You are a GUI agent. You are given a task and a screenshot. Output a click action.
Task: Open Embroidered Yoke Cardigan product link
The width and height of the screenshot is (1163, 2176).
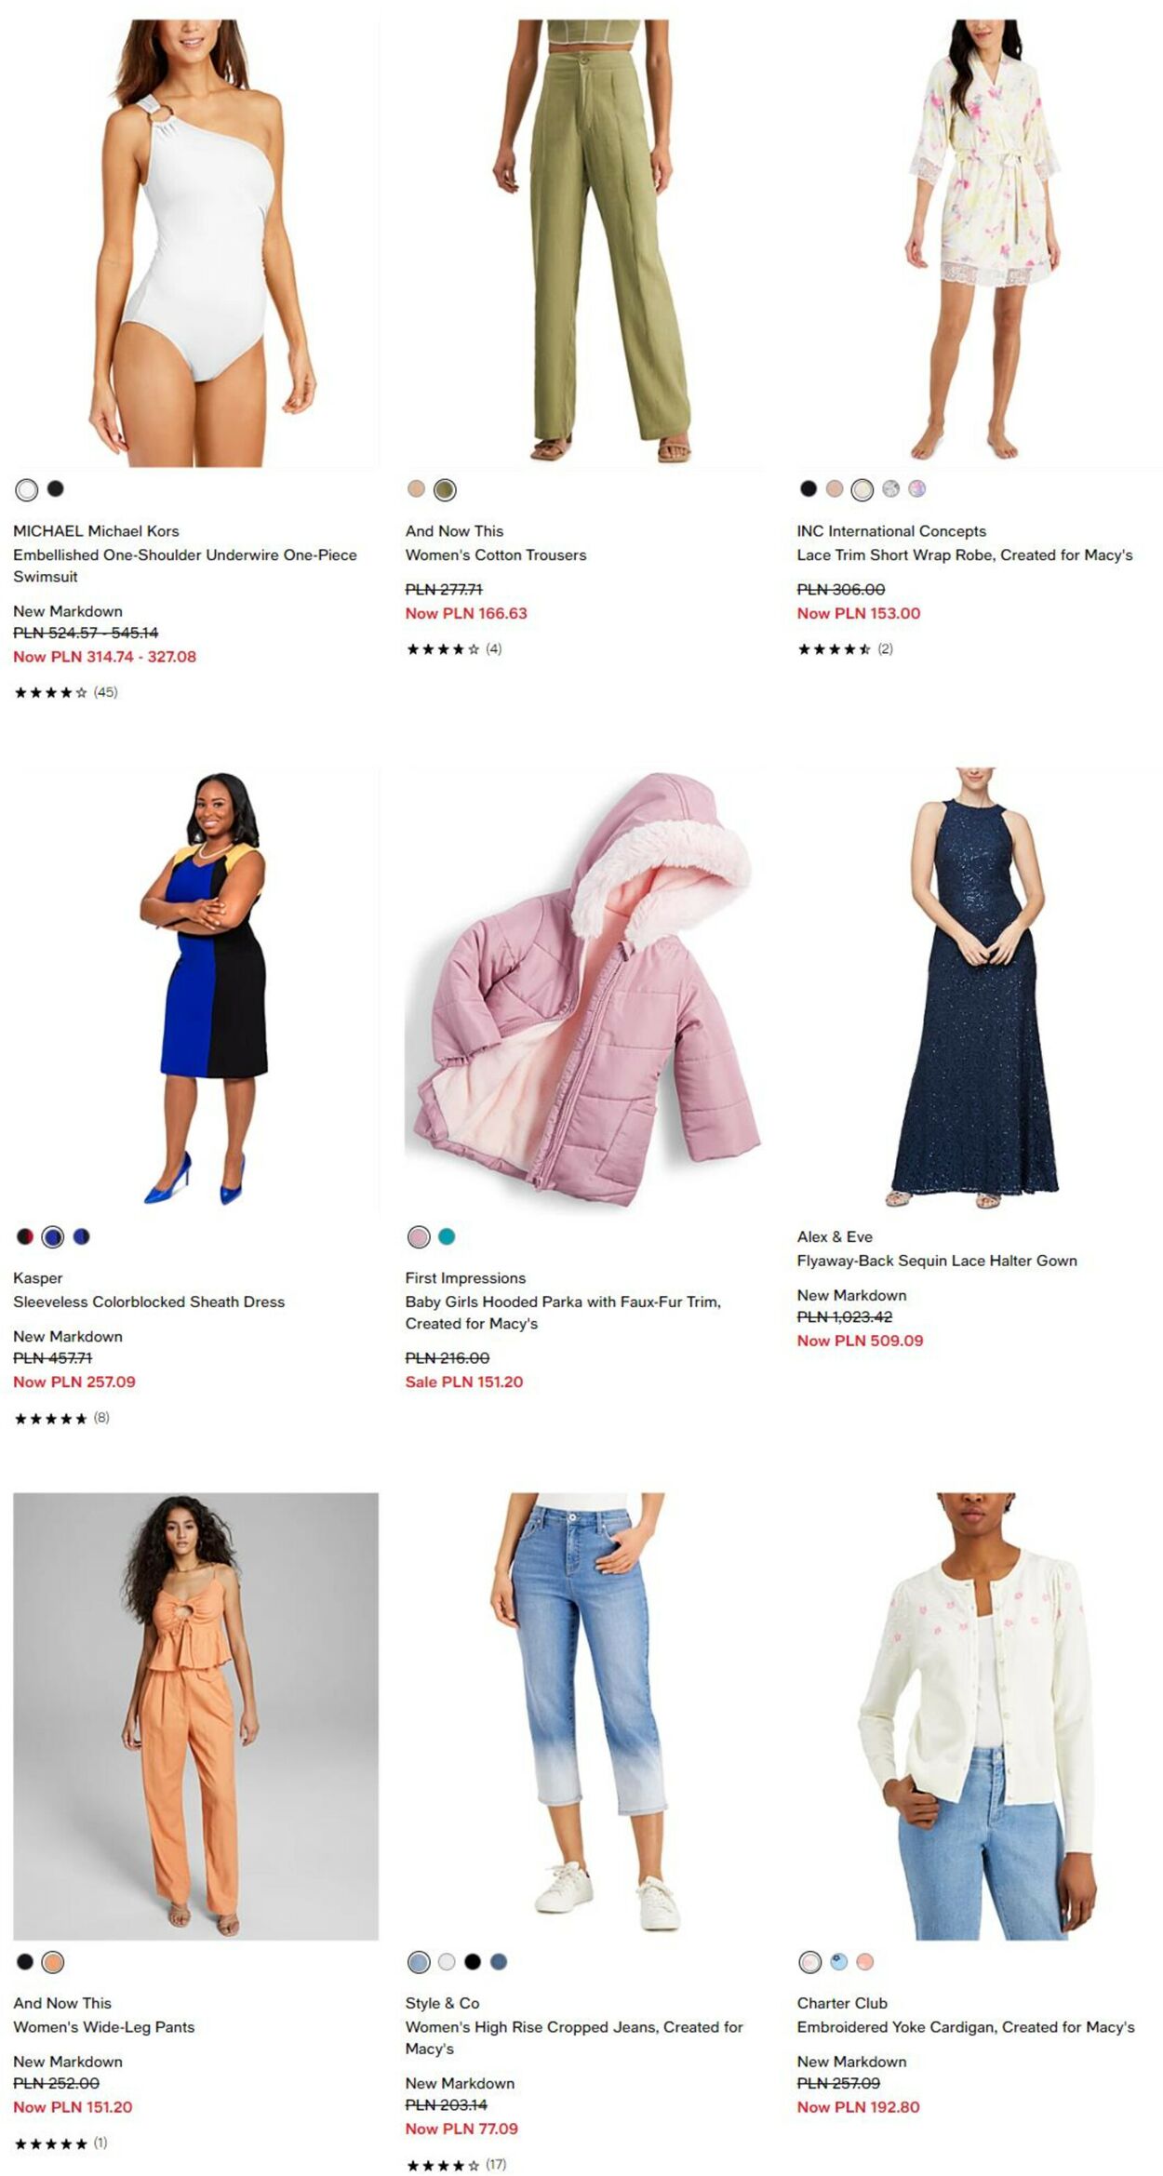tap(966, 2027)
